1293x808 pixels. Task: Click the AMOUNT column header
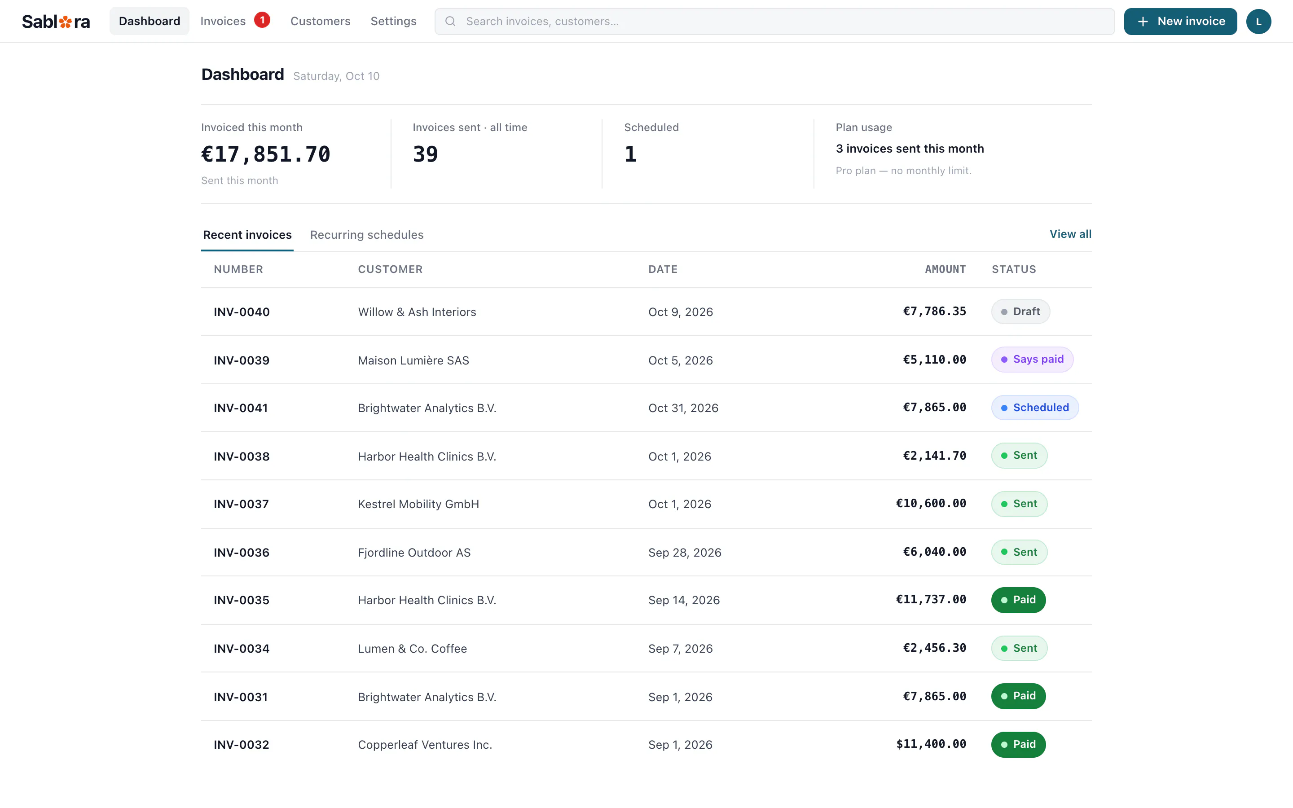945,269
